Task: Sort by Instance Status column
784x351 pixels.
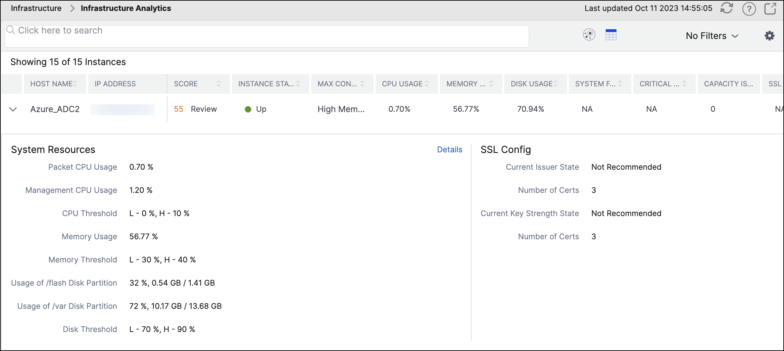Action: click(x=298, y=84)
